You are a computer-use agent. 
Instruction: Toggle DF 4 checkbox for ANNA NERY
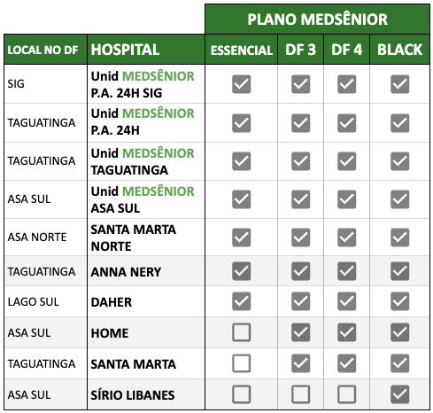(x=346, y=271)
